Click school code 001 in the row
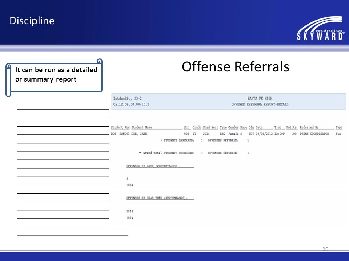The width and height of the screenshot is (349, 261). pos(187,134)
